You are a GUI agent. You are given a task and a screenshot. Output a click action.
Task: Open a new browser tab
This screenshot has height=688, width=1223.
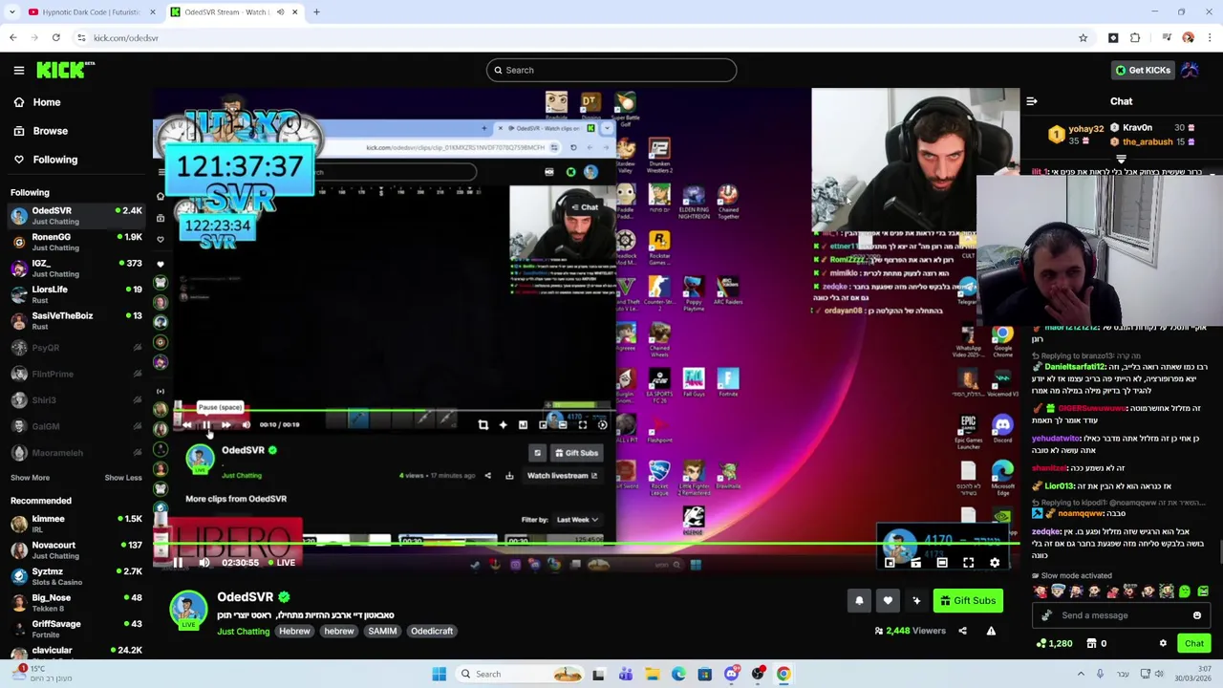(316, 12)
